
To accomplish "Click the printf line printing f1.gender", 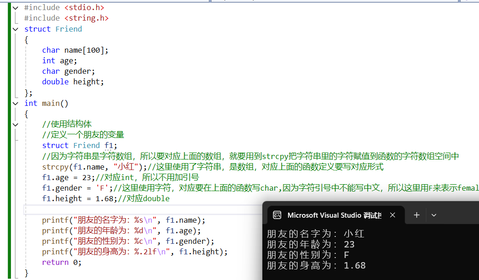I will (128, 241).
